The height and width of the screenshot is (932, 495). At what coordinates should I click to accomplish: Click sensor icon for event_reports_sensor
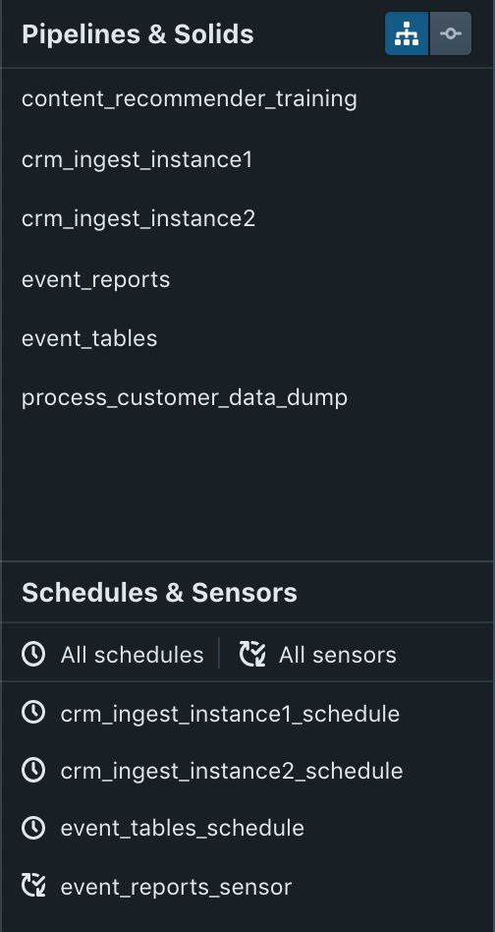(33, 885)
